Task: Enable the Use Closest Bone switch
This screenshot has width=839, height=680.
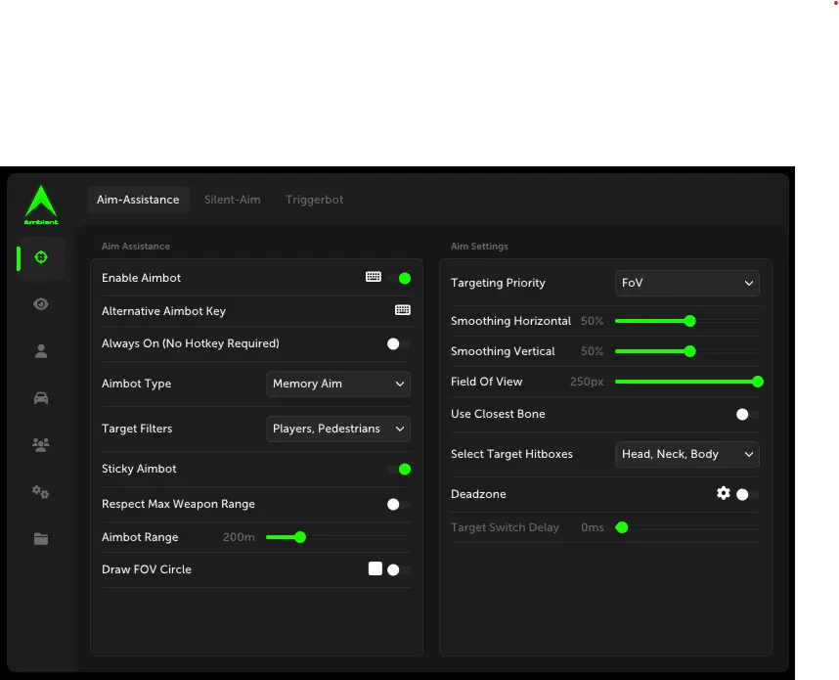Action: pos(746,415)
